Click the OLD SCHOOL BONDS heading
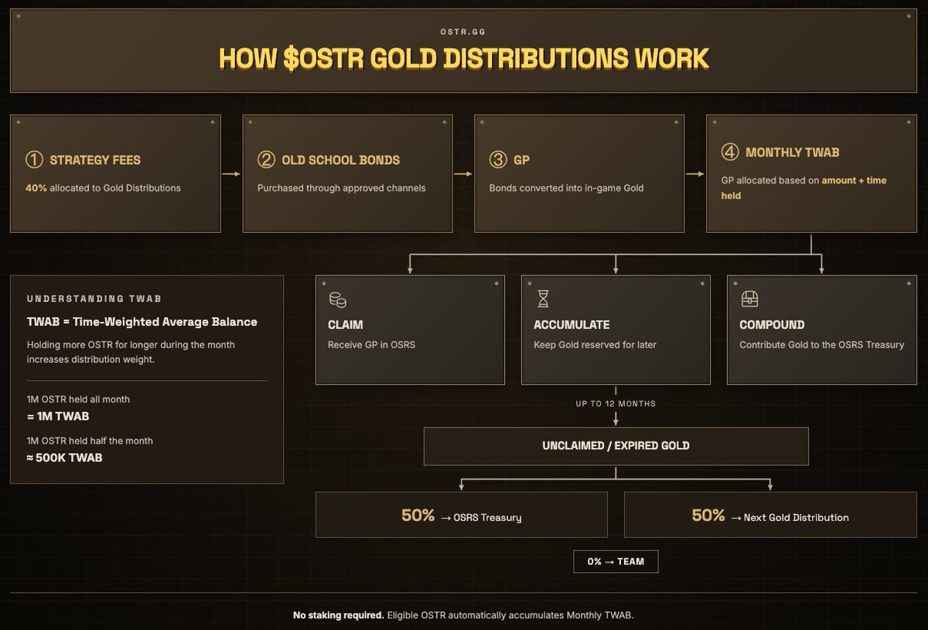This screenshot has height=630, width=928. (340, 160)
